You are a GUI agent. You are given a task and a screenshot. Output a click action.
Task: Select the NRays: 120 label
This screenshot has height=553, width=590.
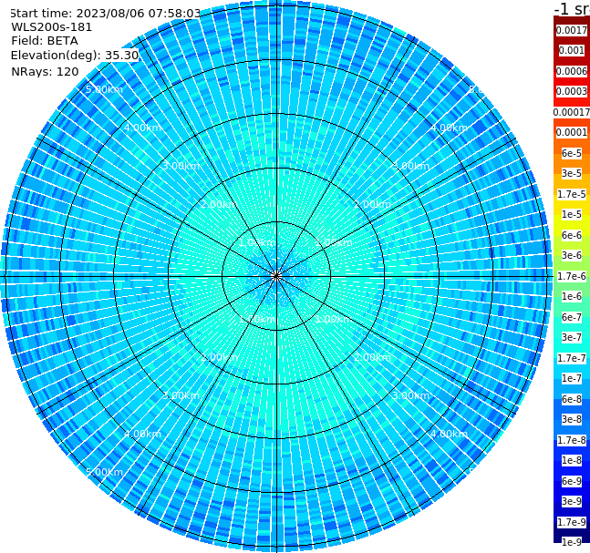pyautogui.click(x=45, y=71)
